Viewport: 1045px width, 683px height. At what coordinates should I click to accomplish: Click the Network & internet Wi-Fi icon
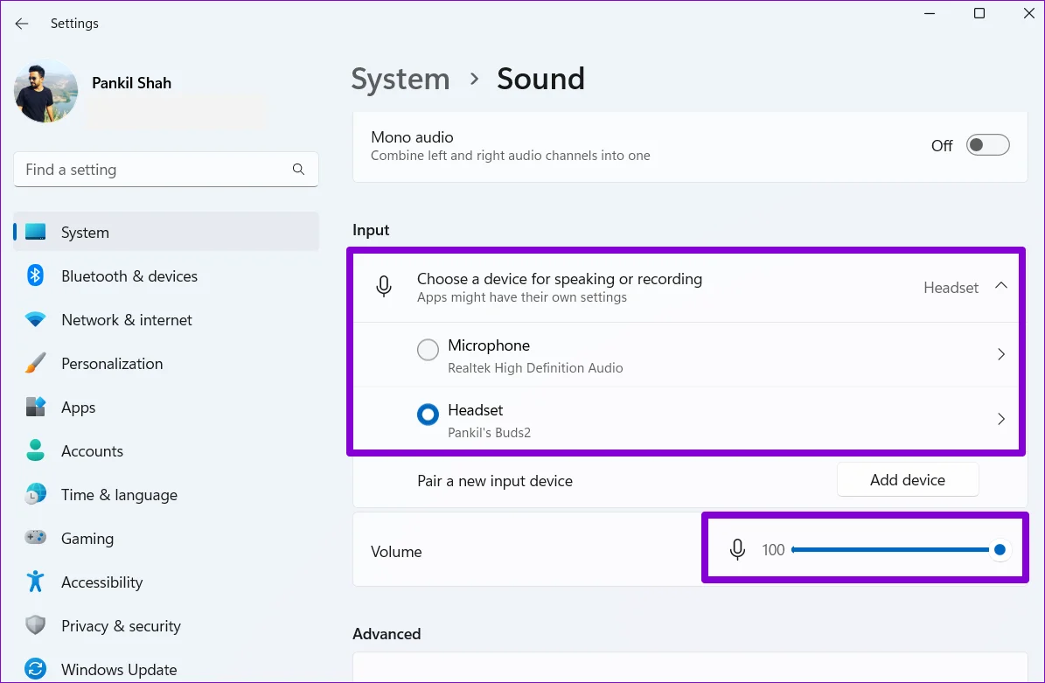(x=35, y=320)
